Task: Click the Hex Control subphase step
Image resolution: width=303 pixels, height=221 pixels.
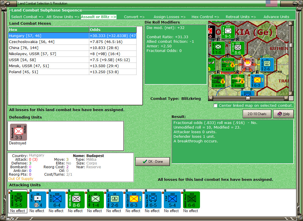Action: 205,17
